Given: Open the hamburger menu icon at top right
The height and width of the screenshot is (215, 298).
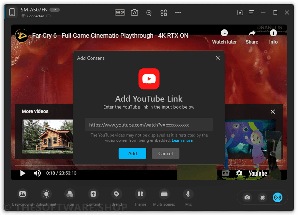Looking at the screenshot, I should (x=251, y=12).
